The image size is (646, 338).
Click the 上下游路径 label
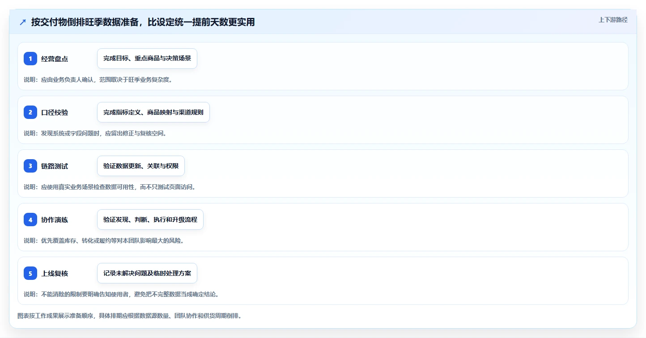click(x=613, y=20)
